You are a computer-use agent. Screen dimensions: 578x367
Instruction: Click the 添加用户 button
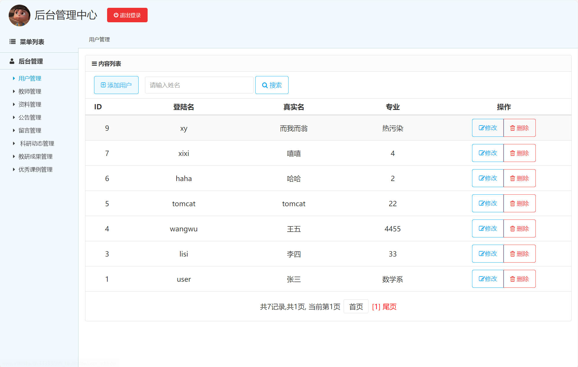click(116, 85)
